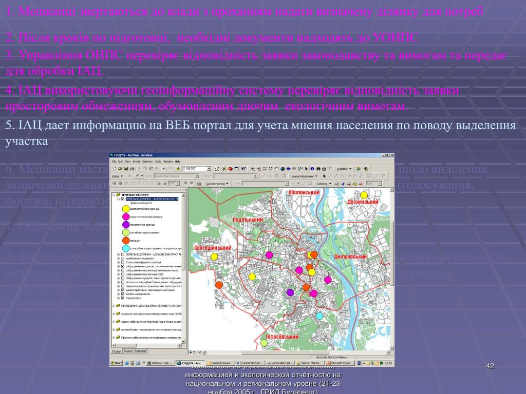Open Internet Explorer quick launch icon in taskbar
Viewport: 526px width, 394px height.
point(127,363)
